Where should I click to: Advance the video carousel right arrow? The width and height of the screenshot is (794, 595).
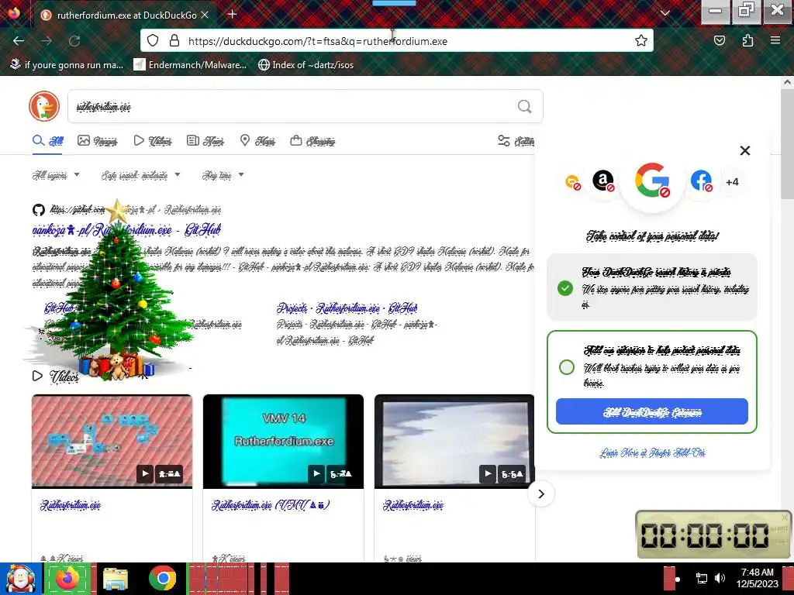pos(540,494)
